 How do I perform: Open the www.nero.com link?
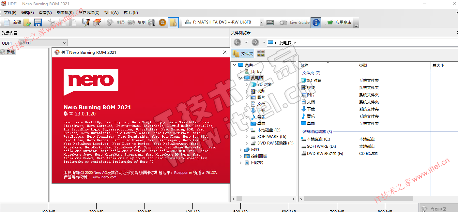(104, 177)
